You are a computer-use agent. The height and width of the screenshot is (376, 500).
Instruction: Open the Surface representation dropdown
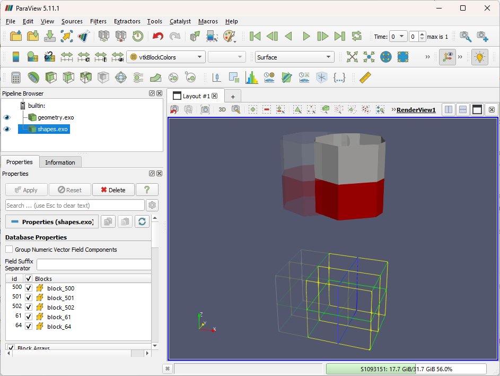[294, 57]
